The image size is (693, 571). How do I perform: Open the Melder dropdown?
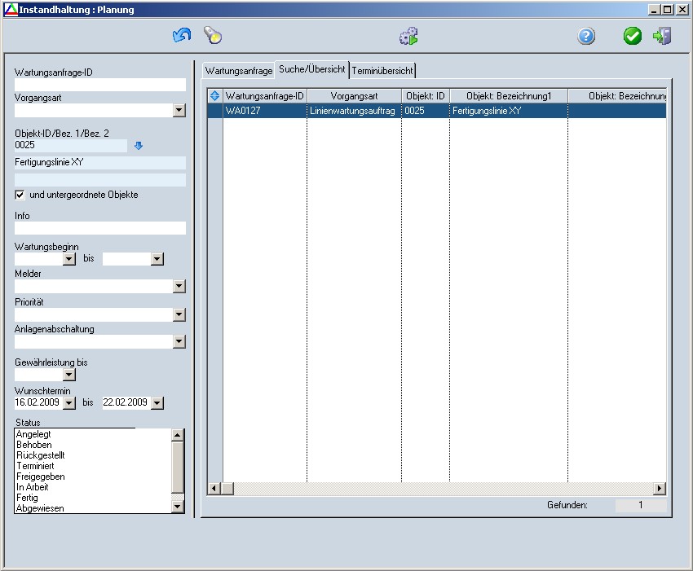(x=179, y=287)
